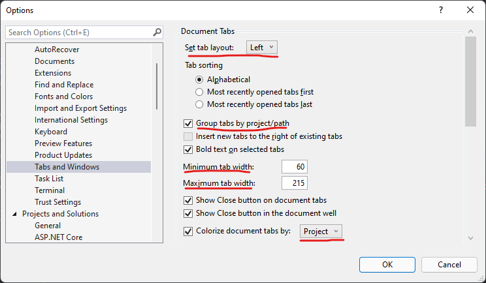The image size is (486, 283).
Task: Select Tabs and Windows item
Action: pos(79,167)
